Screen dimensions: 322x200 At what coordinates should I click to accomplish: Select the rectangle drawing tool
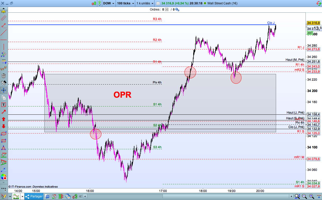tap(4, 141)
